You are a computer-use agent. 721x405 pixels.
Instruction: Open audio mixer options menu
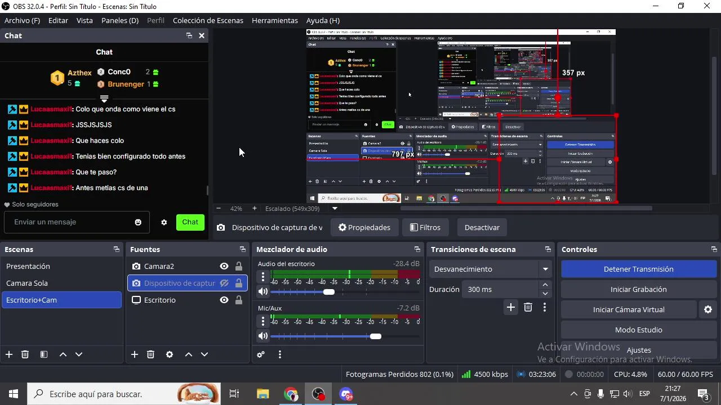(280, 354)
